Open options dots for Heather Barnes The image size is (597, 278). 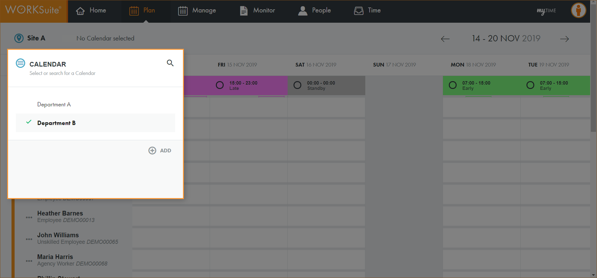tap(29, 217)
